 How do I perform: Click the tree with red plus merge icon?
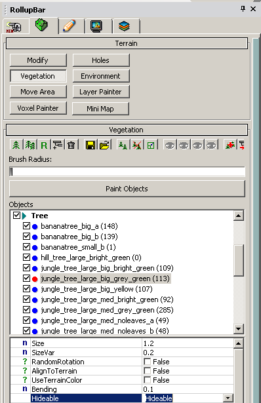(x=230, y=145)
